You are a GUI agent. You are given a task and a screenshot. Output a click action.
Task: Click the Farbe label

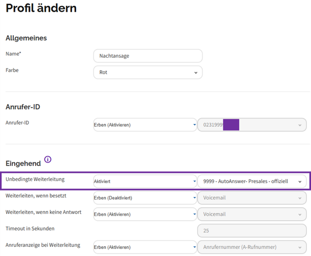coord(12,70)
